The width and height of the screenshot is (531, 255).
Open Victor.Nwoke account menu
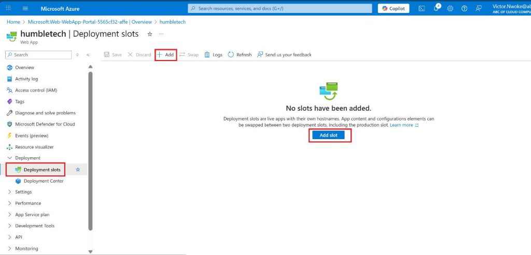click(511, 8)
